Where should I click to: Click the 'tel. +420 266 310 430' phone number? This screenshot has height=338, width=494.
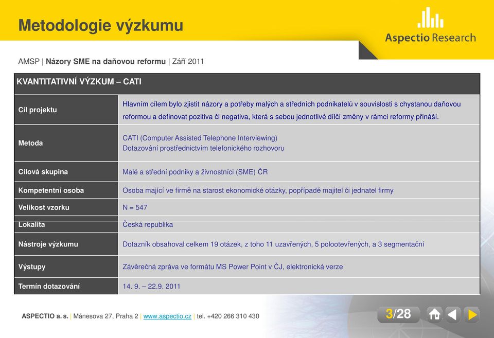[x=228, y=316]
